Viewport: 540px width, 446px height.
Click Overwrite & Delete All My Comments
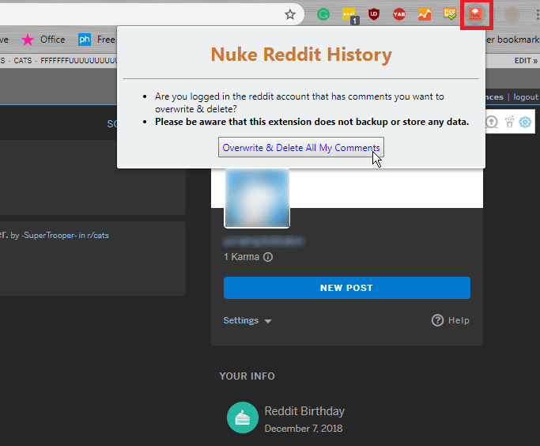tap(301, 147)
